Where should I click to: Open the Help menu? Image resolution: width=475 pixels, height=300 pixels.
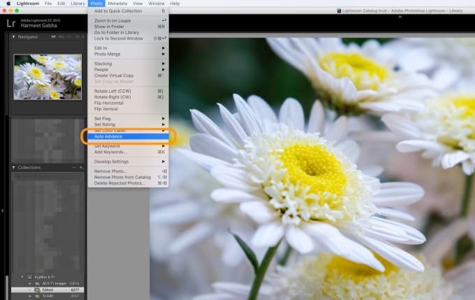click(x=175, y=3)
